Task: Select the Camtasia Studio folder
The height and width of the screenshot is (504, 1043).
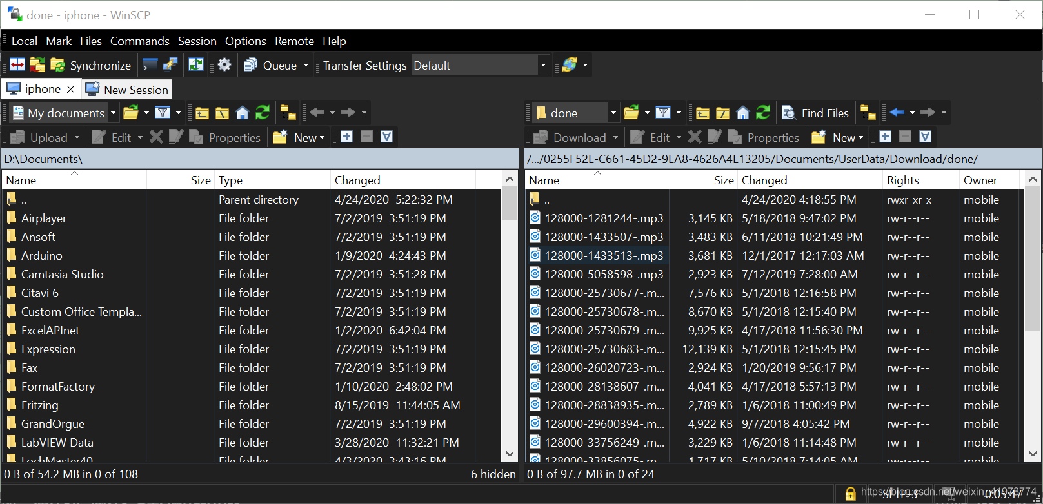Action: (62, 275)
